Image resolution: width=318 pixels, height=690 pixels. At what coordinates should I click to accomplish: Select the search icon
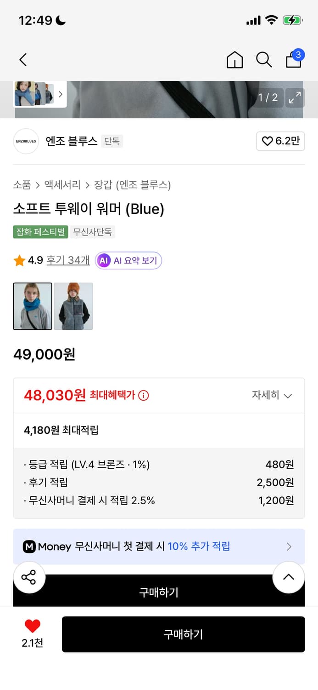(264, 60)
